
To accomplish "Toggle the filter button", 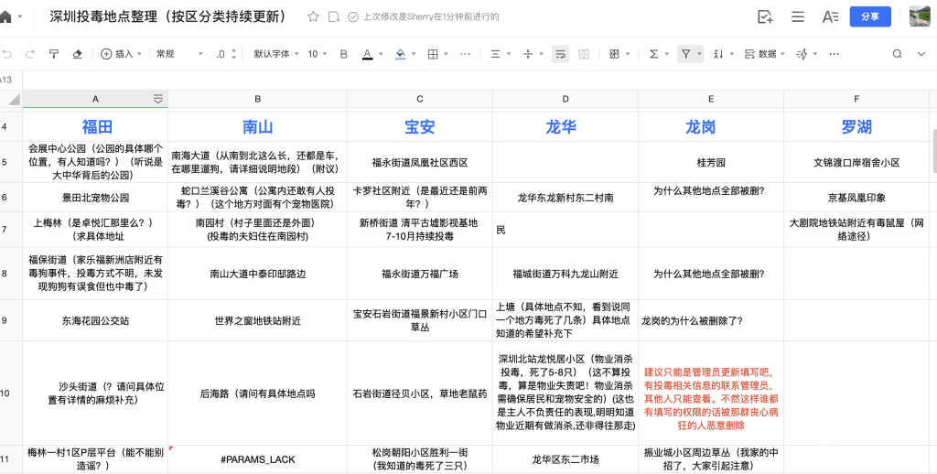I will (685, 54).
